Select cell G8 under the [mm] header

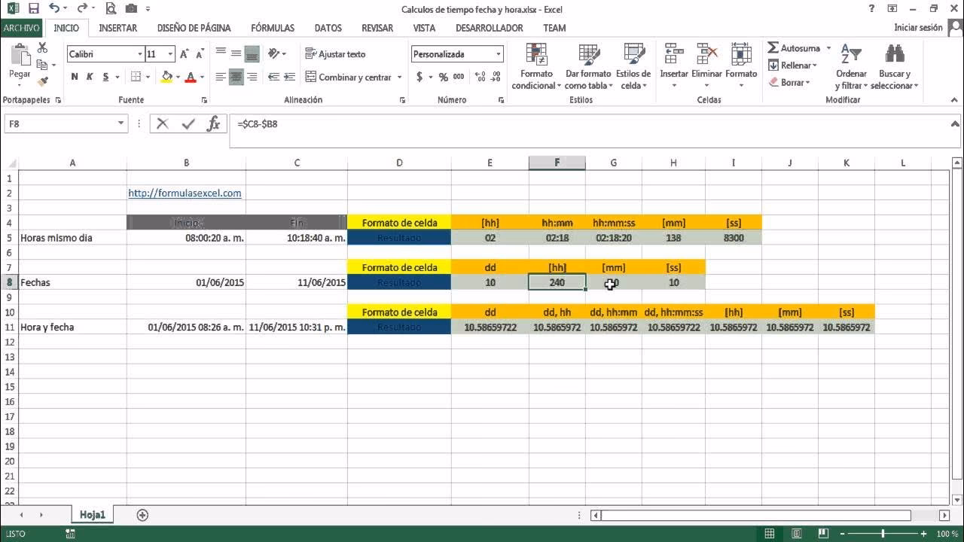[613, 283]
